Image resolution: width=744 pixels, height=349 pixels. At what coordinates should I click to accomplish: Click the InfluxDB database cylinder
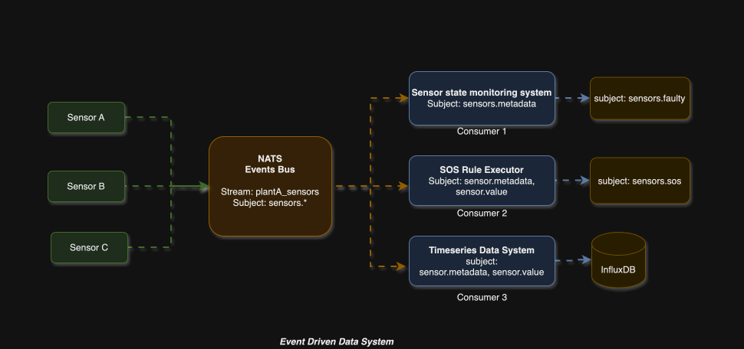click(618, 262)
